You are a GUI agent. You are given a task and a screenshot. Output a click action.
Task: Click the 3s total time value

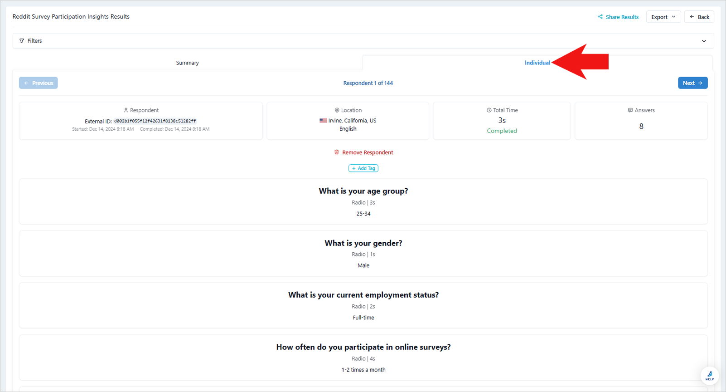[x=502, y=120]
